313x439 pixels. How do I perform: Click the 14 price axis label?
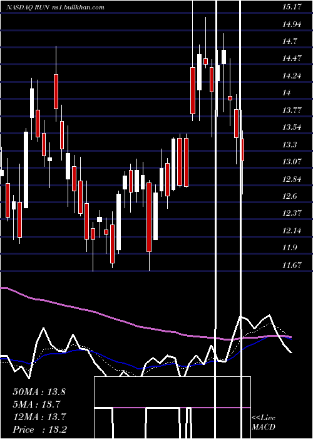(x=287, y=93)
